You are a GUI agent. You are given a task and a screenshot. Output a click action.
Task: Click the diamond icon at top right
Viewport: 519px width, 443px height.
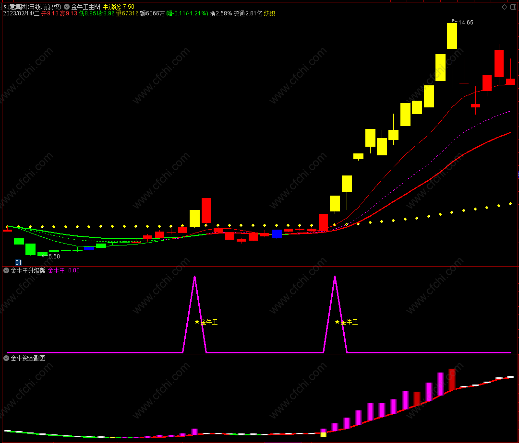pos(504,7)
